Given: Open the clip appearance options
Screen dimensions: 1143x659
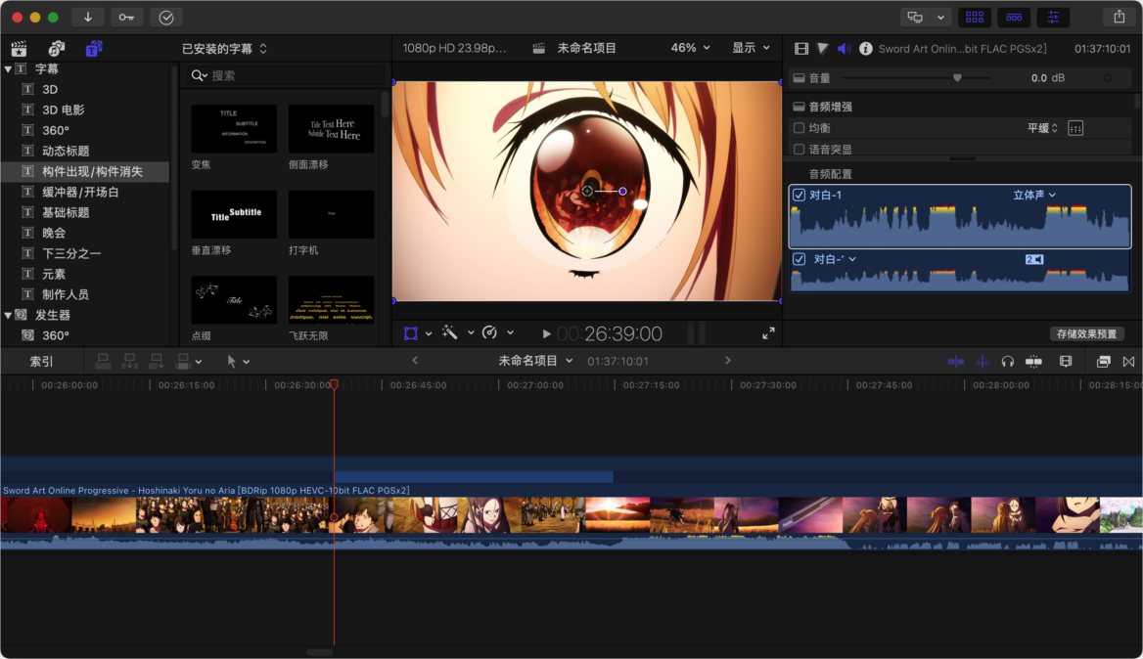Looking at the screenshot, I should tap(1066, 361).
